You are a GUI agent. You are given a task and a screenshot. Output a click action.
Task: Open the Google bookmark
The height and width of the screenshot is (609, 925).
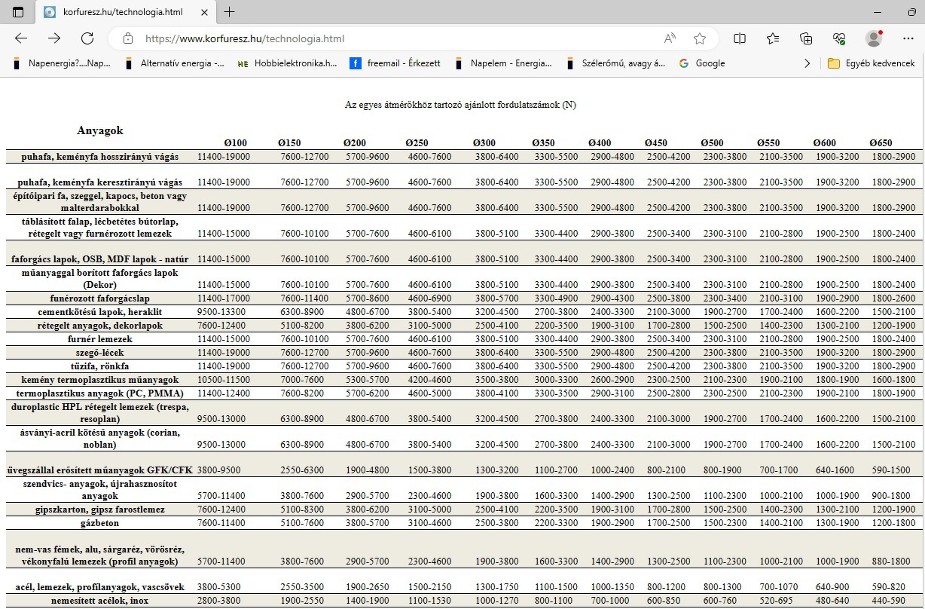point(702,63)
